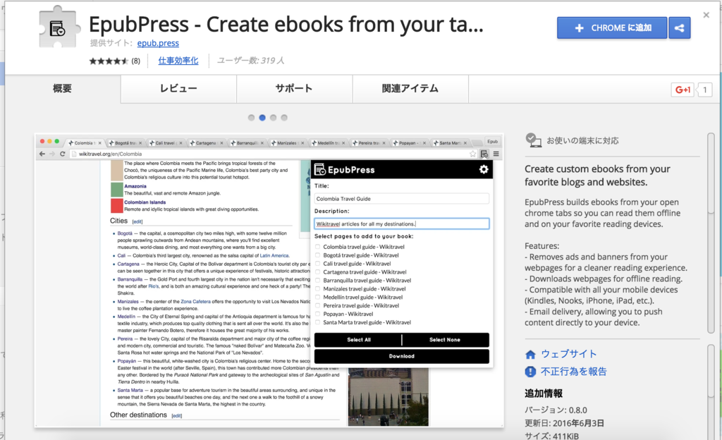Viewport: 722px width, 440px height.
Task: Click the Title field Colombia Travel Guide
Action: tap(401, 199)
